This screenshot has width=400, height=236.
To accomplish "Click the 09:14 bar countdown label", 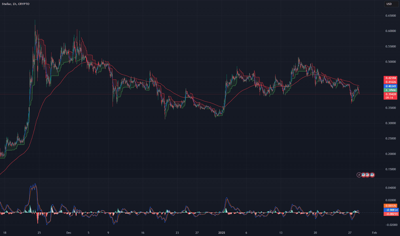I will click(x=389, y=98).
